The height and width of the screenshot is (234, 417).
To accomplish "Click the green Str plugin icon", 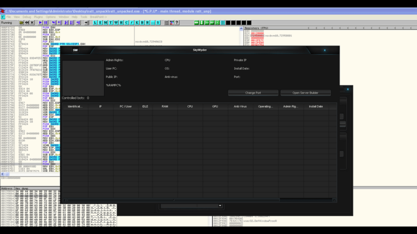I will (207, 23).
